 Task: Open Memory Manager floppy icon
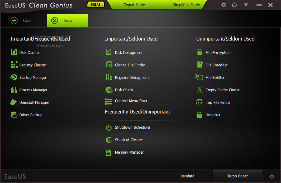pos(108,153)
